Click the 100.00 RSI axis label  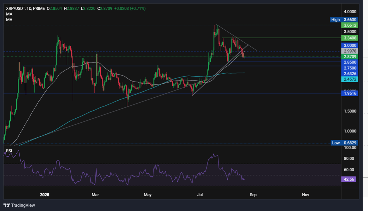point(350,147)
